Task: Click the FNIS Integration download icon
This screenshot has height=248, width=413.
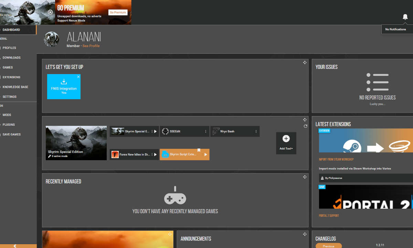Action: pyautogui.click(x=64, y=82)
